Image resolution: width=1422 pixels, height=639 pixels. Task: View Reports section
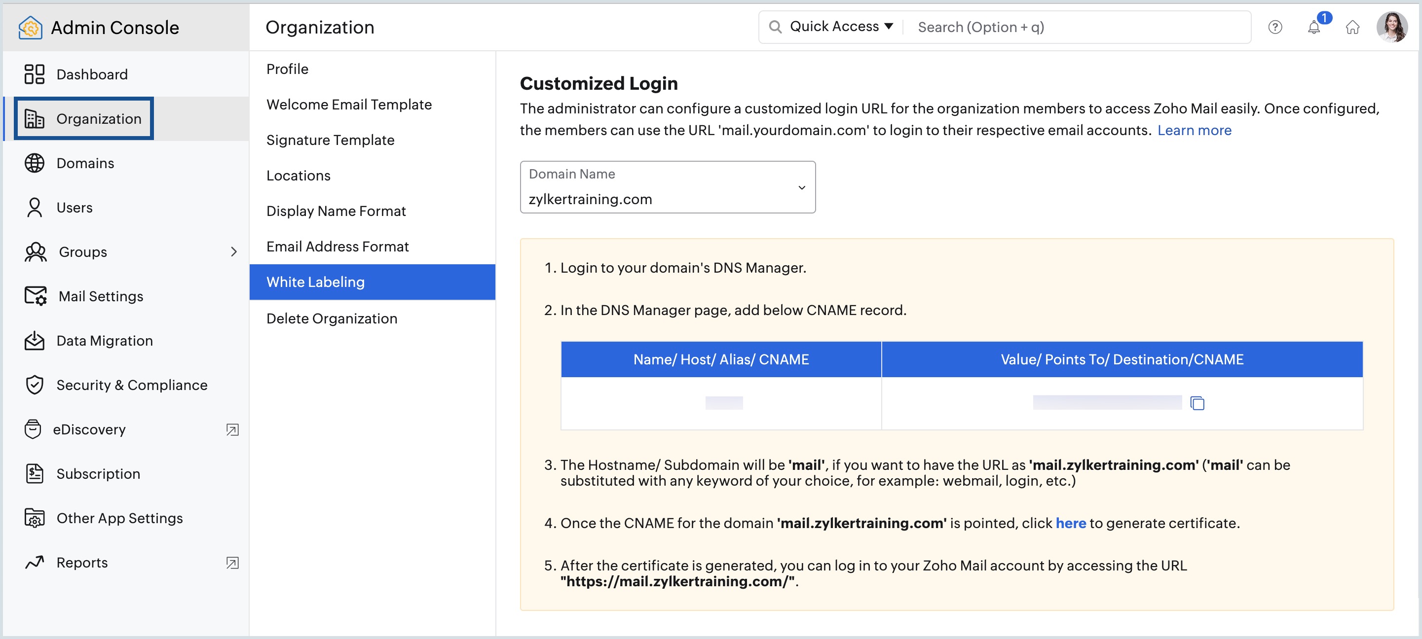pyautogui.click(x=82, y=562)
